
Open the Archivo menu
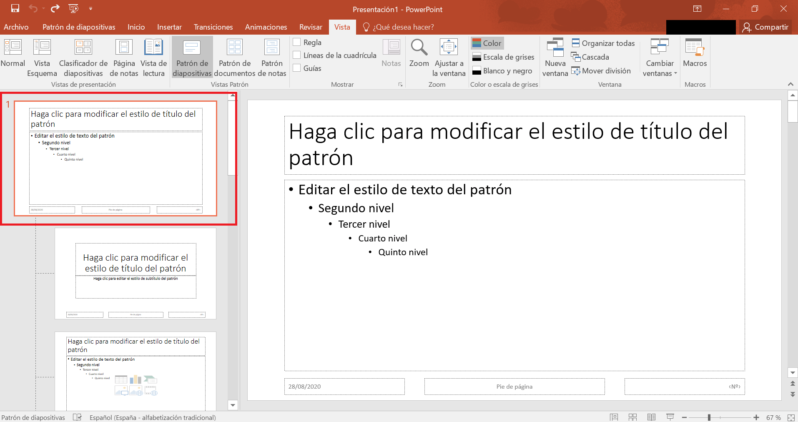point(16,27)
